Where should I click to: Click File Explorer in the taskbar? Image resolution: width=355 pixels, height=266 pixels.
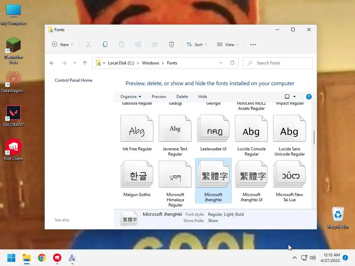tap(26, 258)
